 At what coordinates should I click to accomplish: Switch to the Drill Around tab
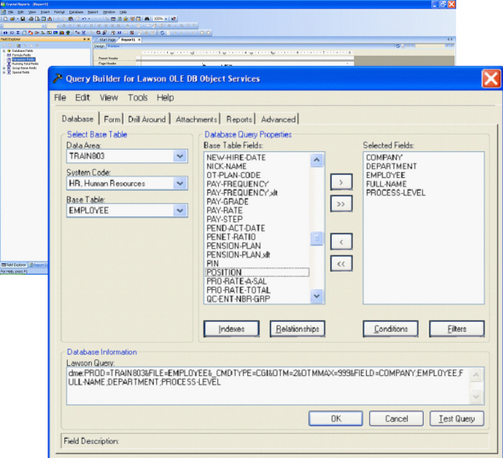(147, 120)
